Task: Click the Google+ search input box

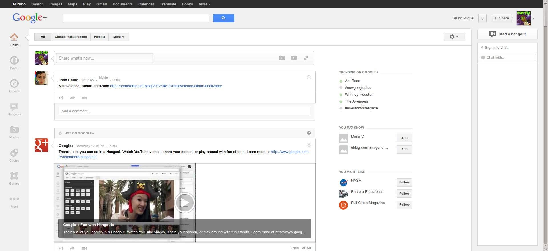Action: click(x=136, y=18)
